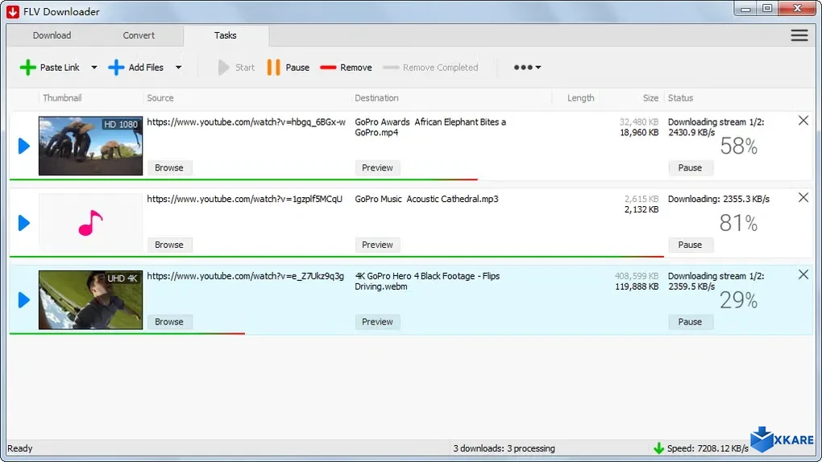Image resolution: width=822 pixels, height=462 pixels.
Task: Click Browse for the African Elephant task
Action: coord(169,167)
